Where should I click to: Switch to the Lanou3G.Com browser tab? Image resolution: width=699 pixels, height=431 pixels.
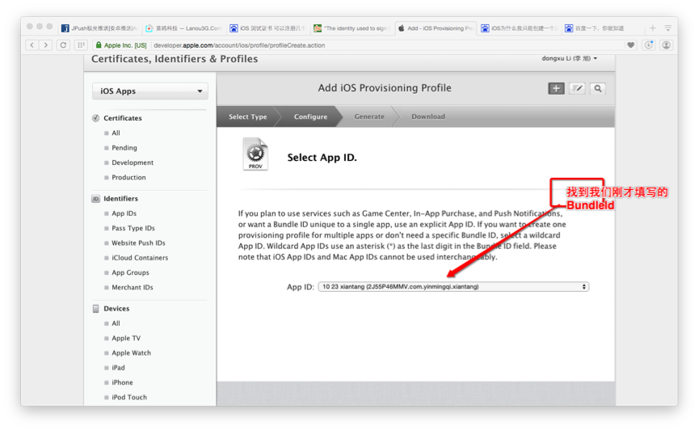coord(183,28)
